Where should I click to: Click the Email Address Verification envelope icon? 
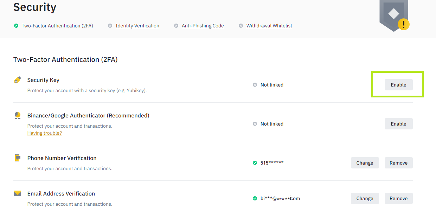(18, 193)
